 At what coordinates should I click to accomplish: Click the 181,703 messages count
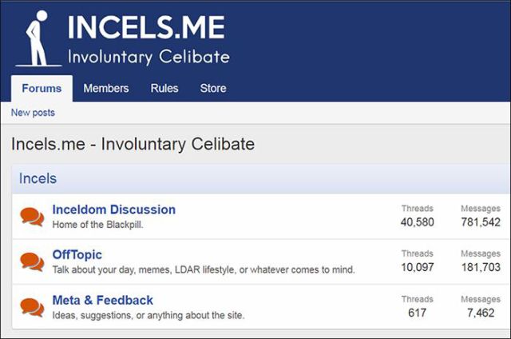tap(481, 267)
